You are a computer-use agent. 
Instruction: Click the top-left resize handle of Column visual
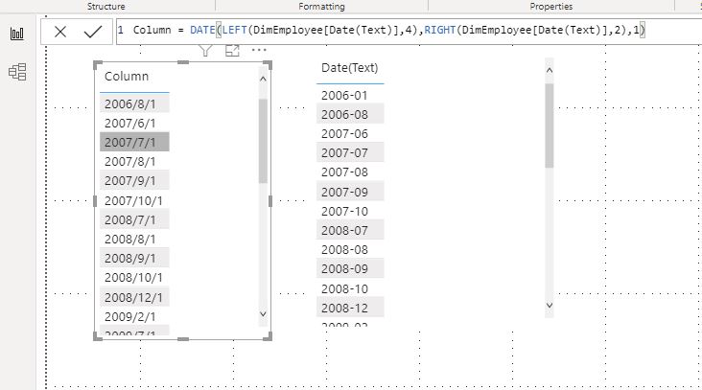click(97, 65)
